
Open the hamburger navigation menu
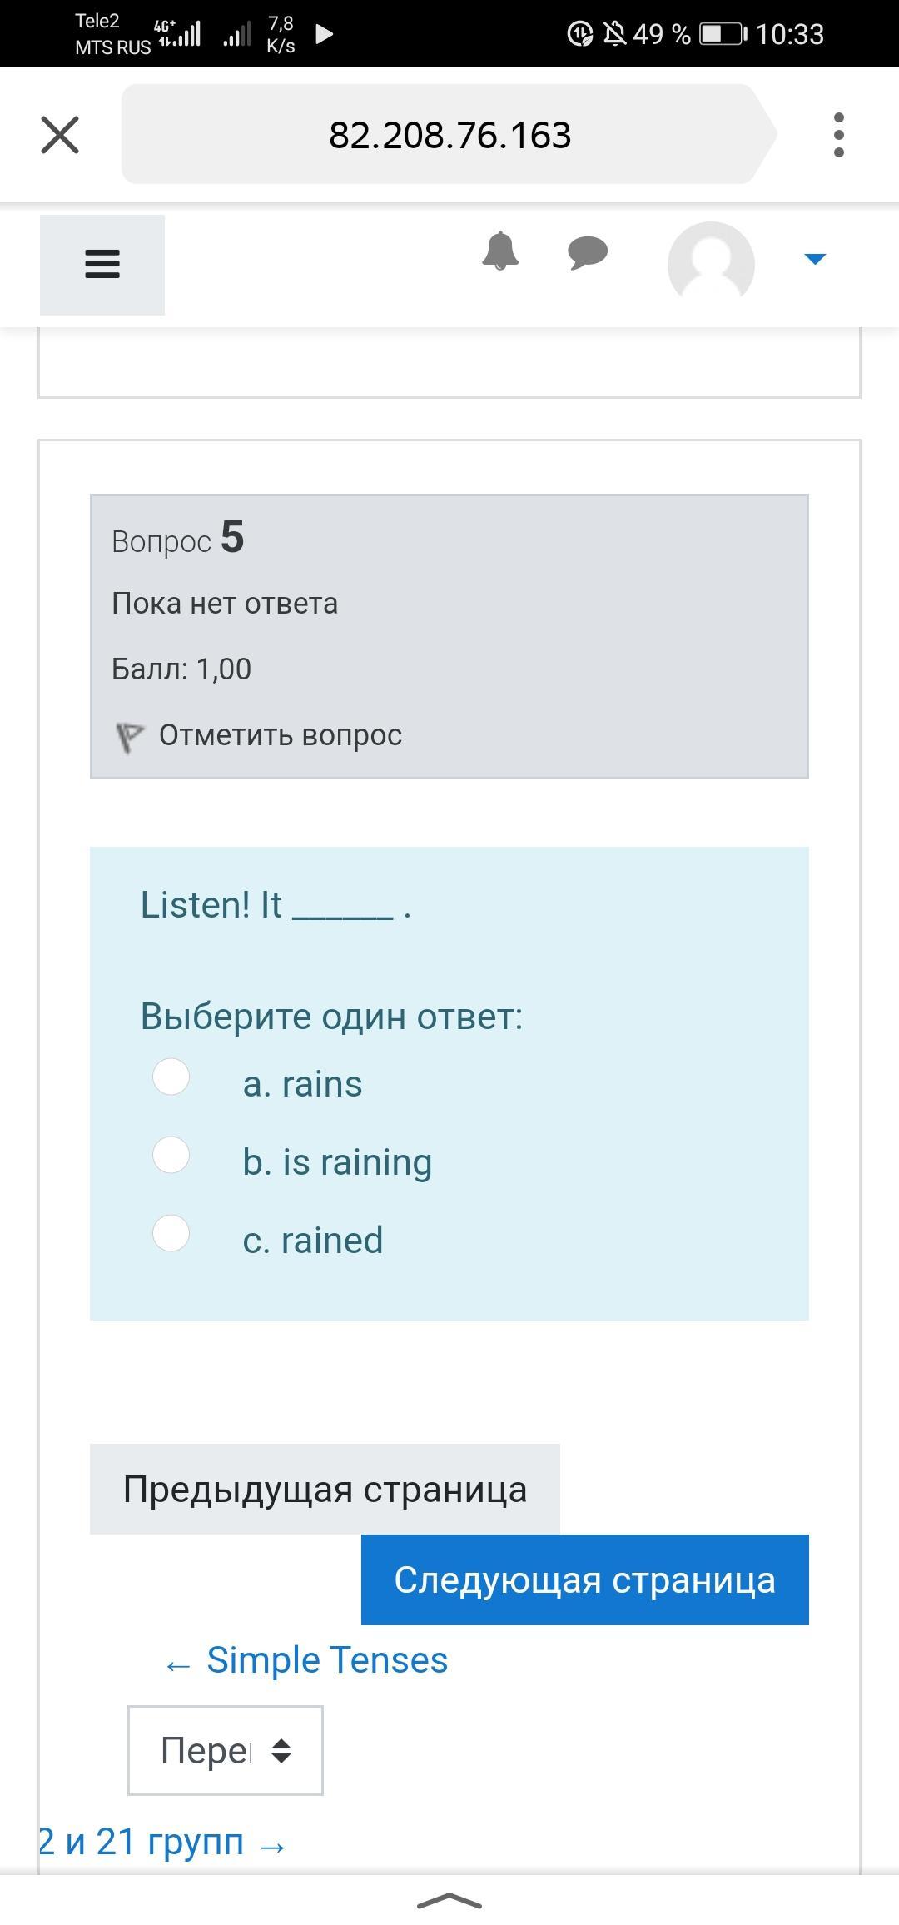(102, 265)
